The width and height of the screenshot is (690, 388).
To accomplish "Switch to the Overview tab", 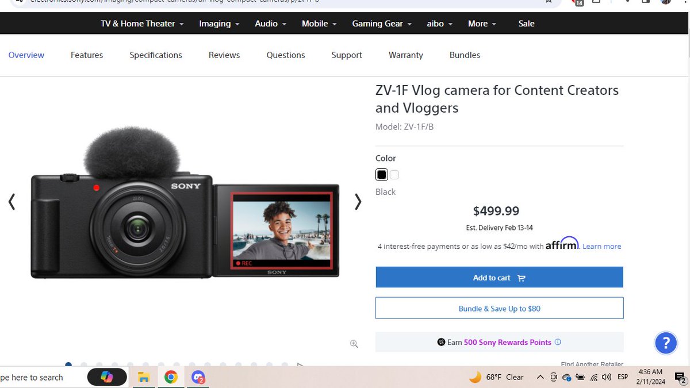I will click(x=26, y=55).
